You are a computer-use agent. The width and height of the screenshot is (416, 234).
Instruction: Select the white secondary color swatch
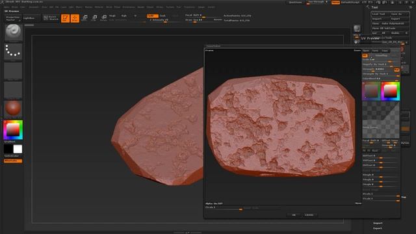pyautogui.click(x=18, y=149)
